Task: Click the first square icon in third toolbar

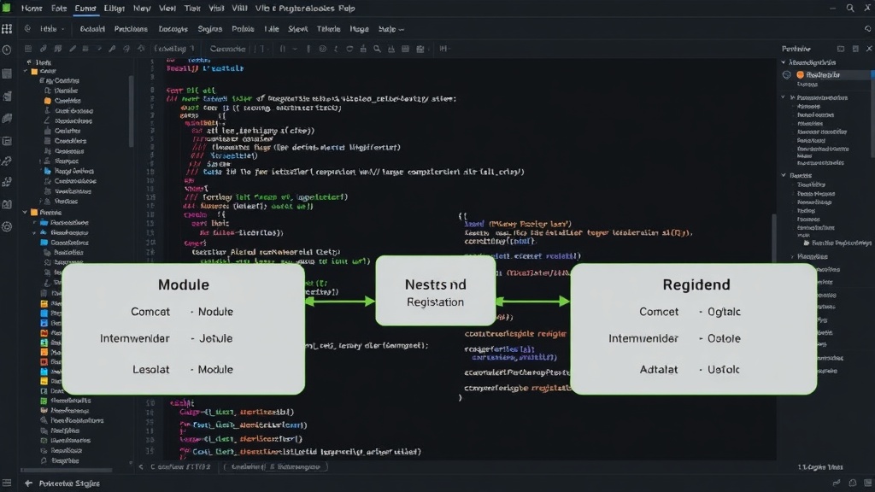Action: pyautogui.click(x=28, y=49)
